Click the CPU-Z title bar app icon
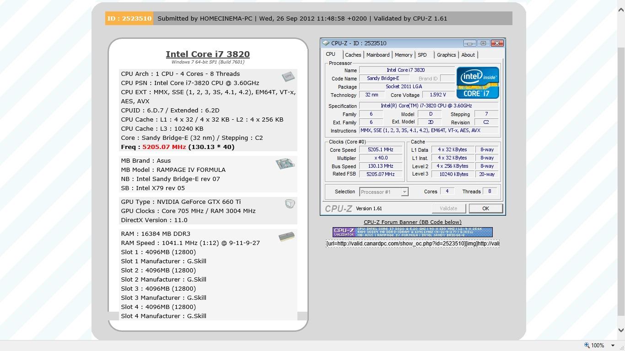This screenshot has height=351, width=625. pyautogui.click(x=326, y=43)
